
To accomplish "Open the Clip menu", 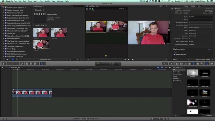I will tap(41, 1).
